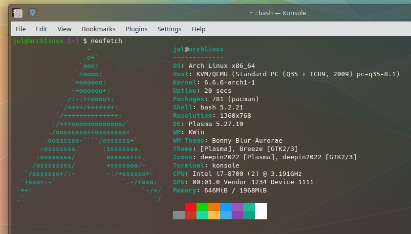Click the 'jul@archlinux' header in neofetch output

[x=198, y=49]
